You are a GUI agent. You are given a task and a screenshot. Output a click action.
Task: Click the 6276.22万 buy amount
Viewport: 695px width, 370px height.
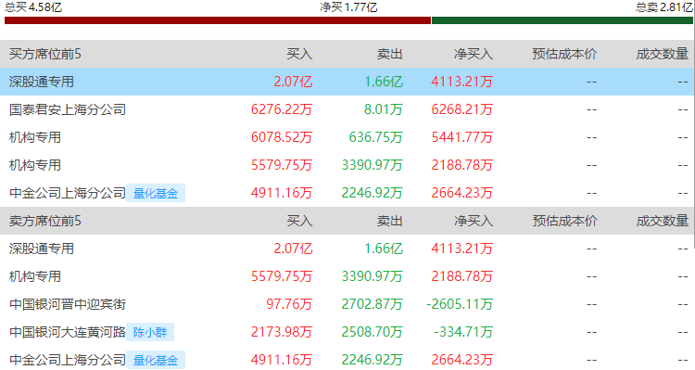(x=282, y=109)
